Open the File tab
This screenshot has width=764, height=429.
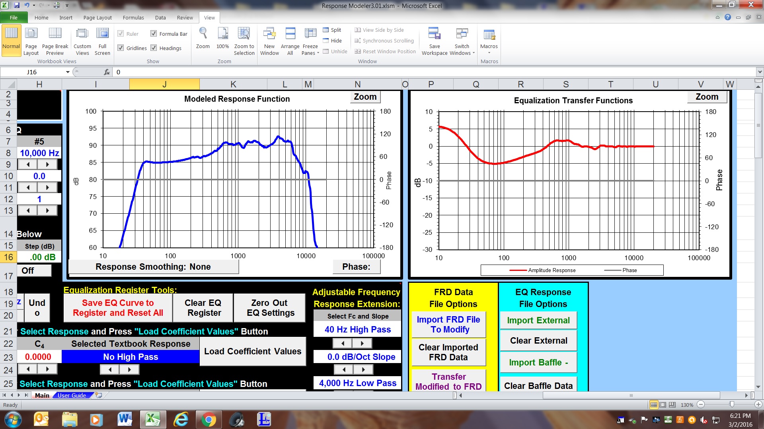[x=14, y=17]
